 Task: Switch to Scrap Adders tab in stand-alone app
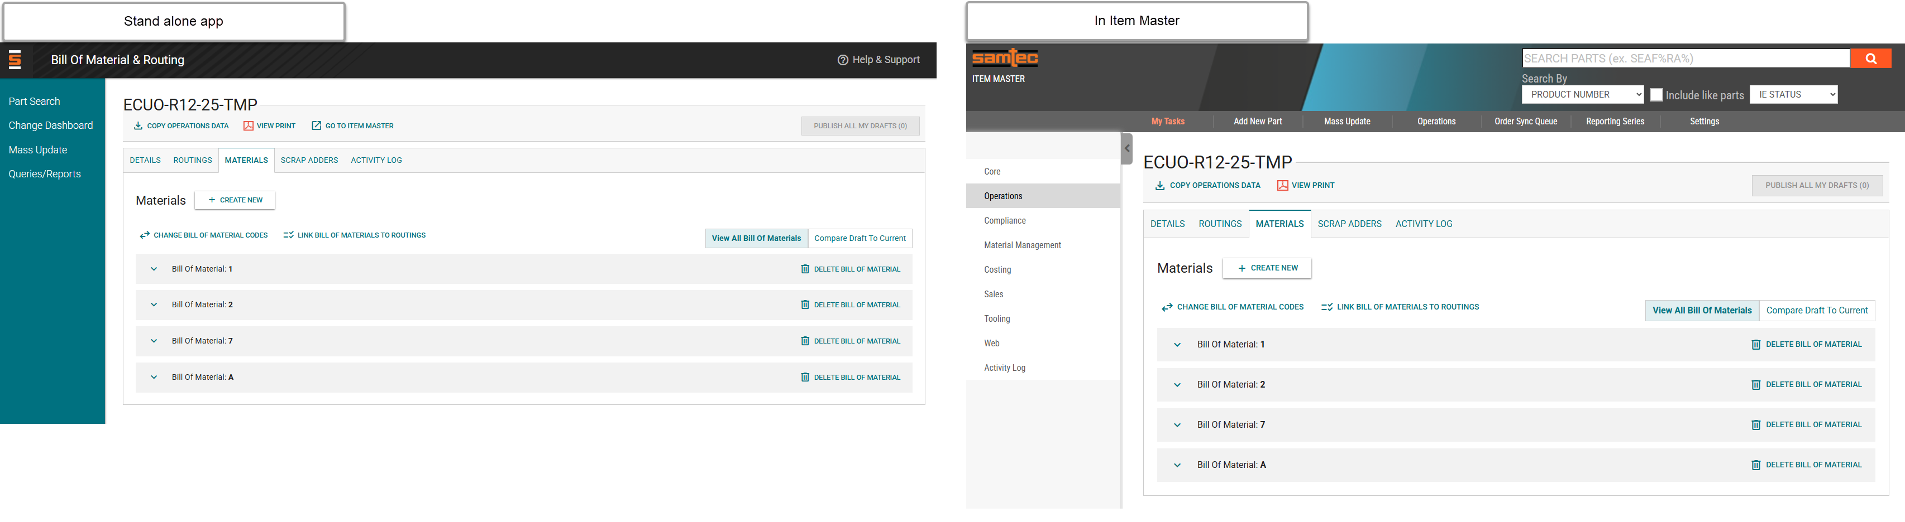pyautogui.click(x=309, y=160)
